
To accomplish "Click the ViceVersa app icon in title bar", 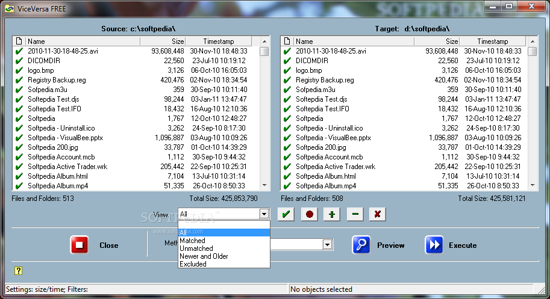I will click(x=10, y=8).
